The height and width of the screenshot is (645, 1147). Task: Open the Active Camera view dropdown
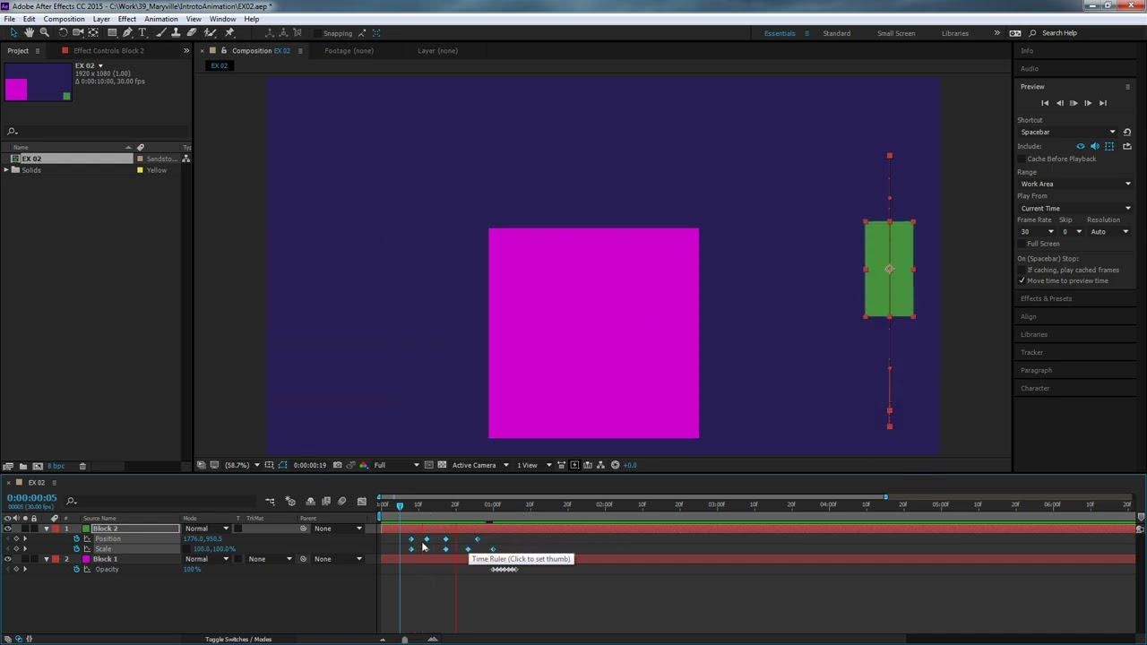pyautogui.click(x=480, y=465)
